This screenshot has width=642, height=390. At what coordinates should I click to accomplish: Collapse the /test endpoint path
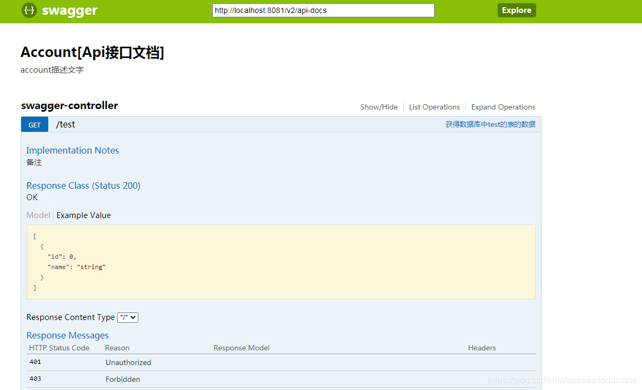66,124
